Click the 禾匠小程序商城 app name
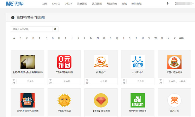Viewport: 195px width, 117px height. 174,72
